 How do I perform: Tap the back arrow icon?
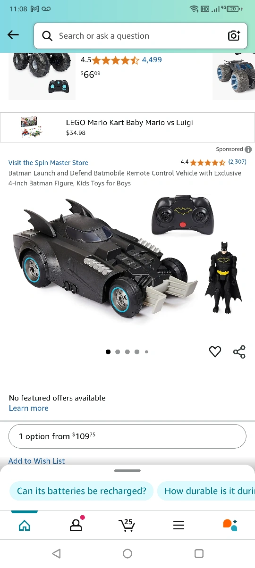pyautogui.click(x=13, y=35)
